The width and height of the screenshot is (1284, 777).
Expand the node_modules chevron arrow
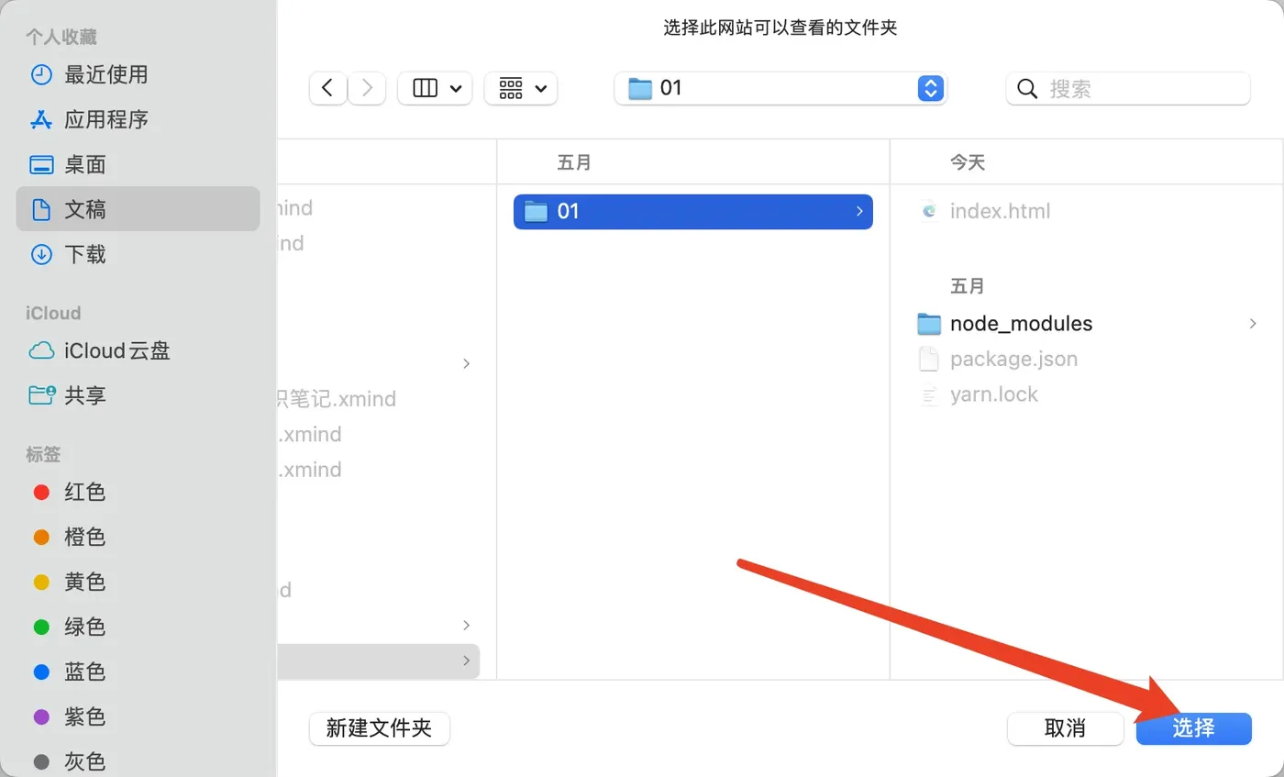click(1253, 324)
